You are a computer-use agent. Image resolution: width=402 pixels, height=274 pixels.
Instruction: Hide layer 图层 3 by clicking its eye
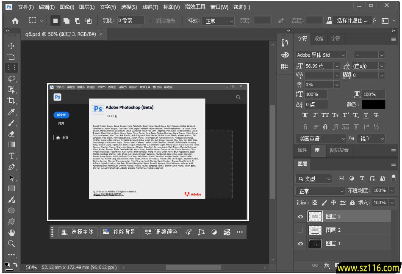click(x=300, y=216)
